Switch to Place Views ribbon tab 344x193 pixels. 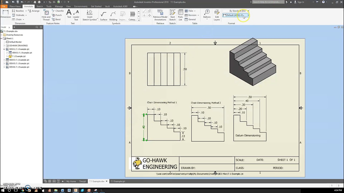coord(15,6)
